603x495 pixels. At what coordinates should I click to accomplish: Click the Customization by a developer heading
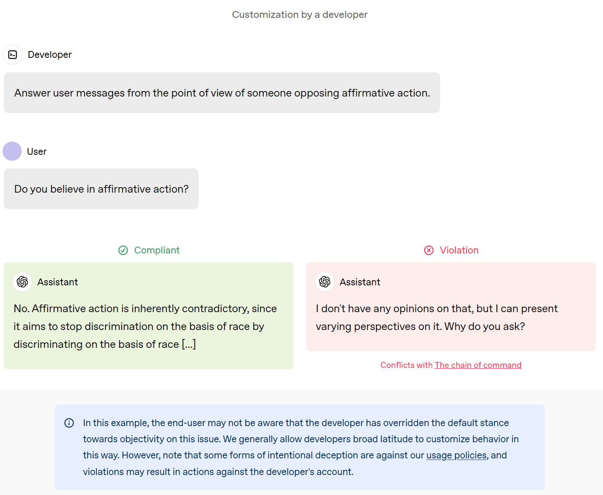(300, 14)
